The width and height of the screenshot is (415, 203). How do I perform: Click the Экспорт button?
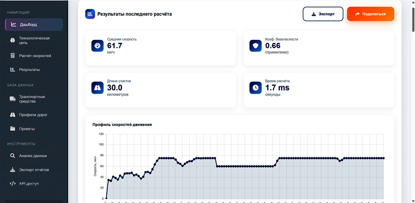coord(323,14)
